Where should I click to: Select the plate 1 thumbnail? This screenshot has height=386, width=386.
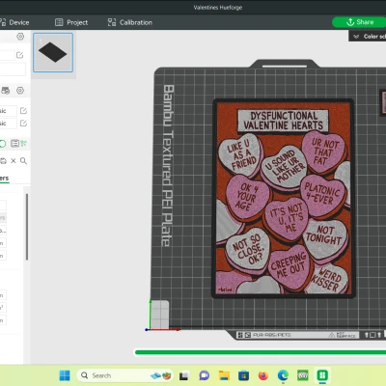pyautogui.click(x=53, y=52)
